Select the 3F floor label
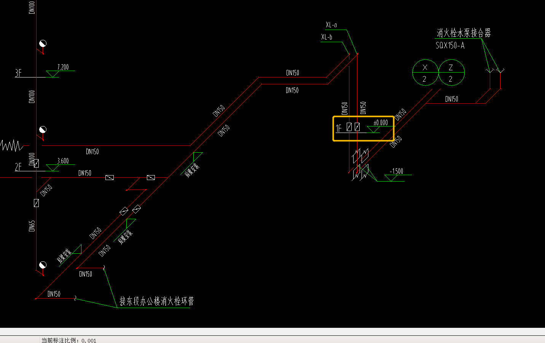The width and height of the screenshot is (545, 343). 18,73
